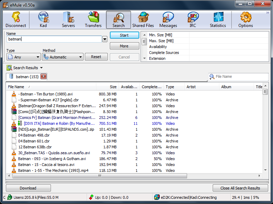Viewport: 273px width, 204px height.
Task: Click the VLC icon of 30_Batman.TAS file
Action: click(x=14, y=153)
